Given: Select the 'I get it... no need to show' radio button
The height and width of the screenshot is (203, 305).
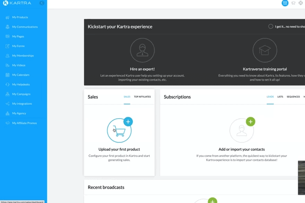Looking at the screenshot, I should click(x=271, y=26).
